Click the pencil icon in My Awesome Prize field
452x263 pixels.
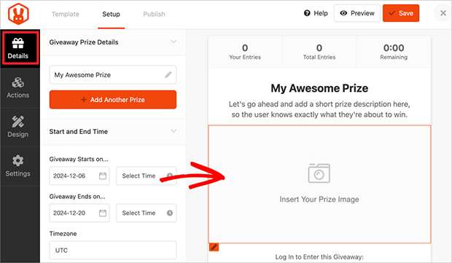pos(168,75)
